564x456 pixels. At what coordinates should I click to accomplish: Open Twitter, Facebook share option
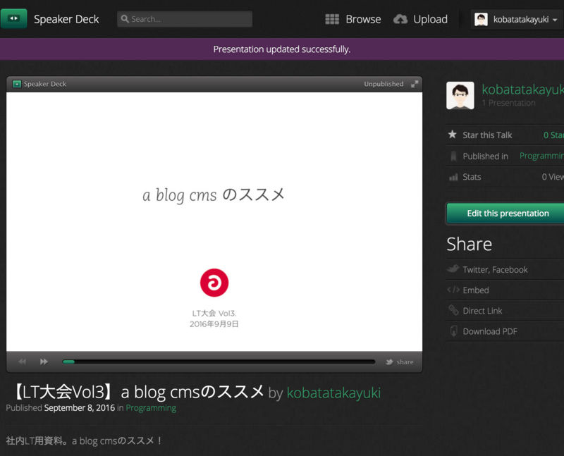[495, 270]
